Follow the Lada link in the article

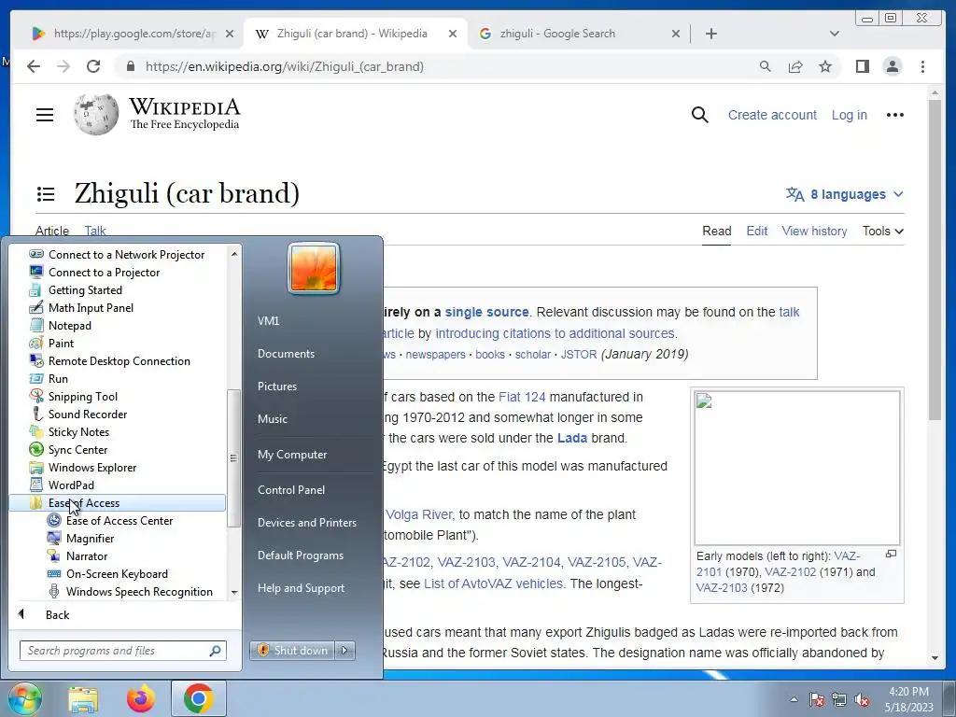coord(572,438)
